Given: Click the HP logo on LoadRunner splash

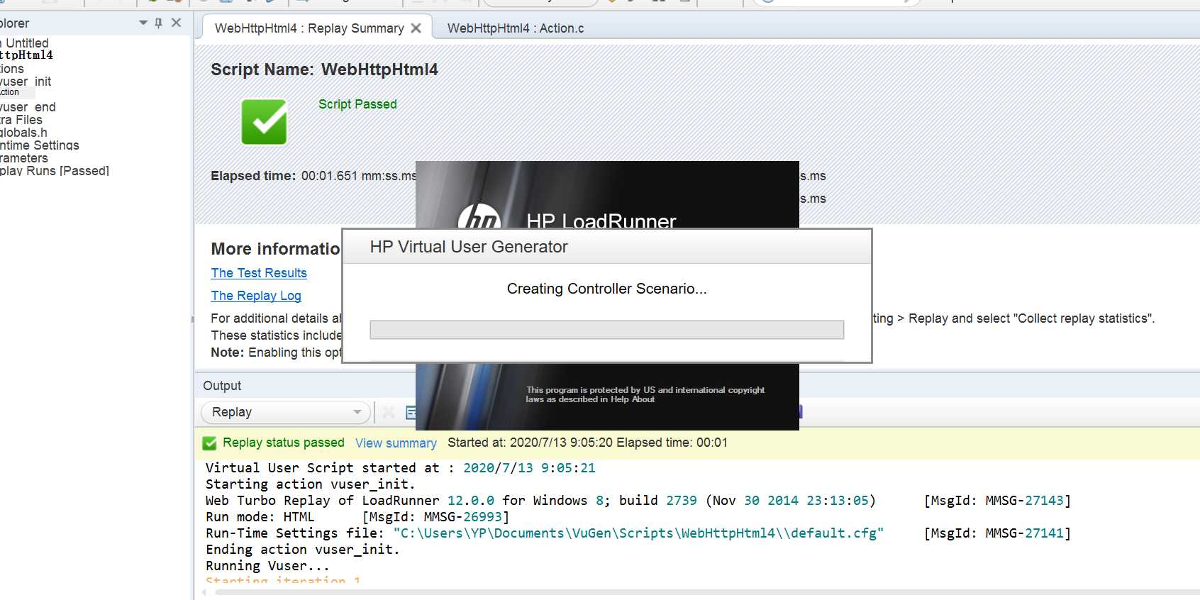Looking at the screenshot, I should [479, 216].
